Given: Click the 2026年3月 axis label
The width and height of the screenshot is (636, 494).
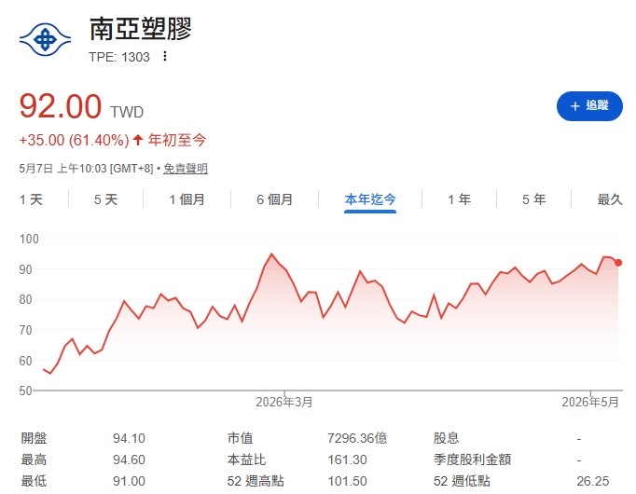Looking at the screenshot, I should tap(284, 402).
